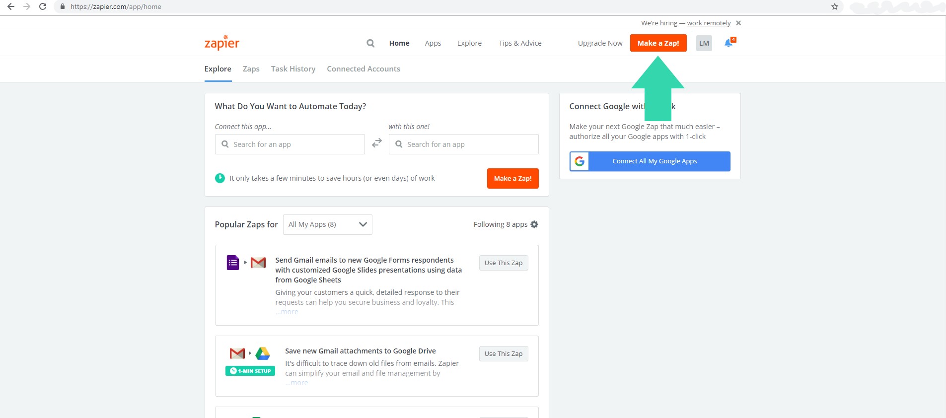Open search with the magnifier icon
The image size is (946, 418).
(370, 43)
